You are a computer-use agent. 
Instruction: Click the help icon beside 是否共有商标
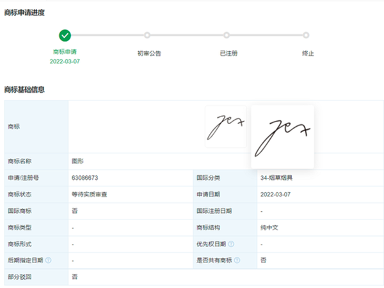click(237, 260)
